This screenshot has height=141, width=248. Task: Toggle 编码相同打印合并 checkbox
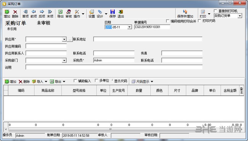pos(167,21)
